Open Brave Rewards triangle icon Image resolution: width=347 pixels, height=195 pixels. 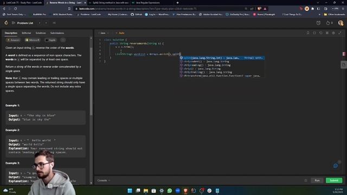[265, 9]
